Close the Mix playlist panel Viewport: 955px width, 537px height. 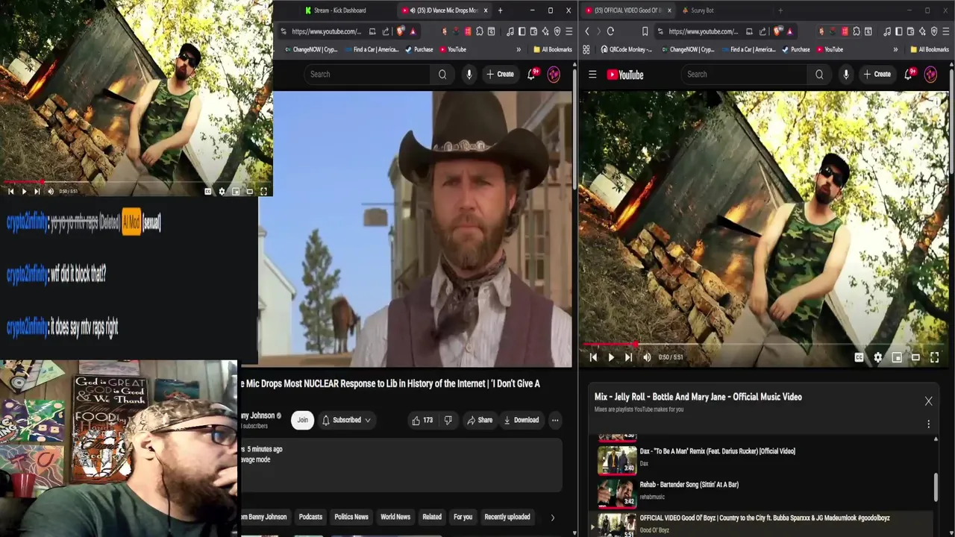pyautogui.click(x=929, y=401)
